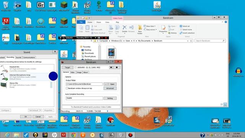
Task: Create a New folder from the ribbon
Action: (140, 30)
